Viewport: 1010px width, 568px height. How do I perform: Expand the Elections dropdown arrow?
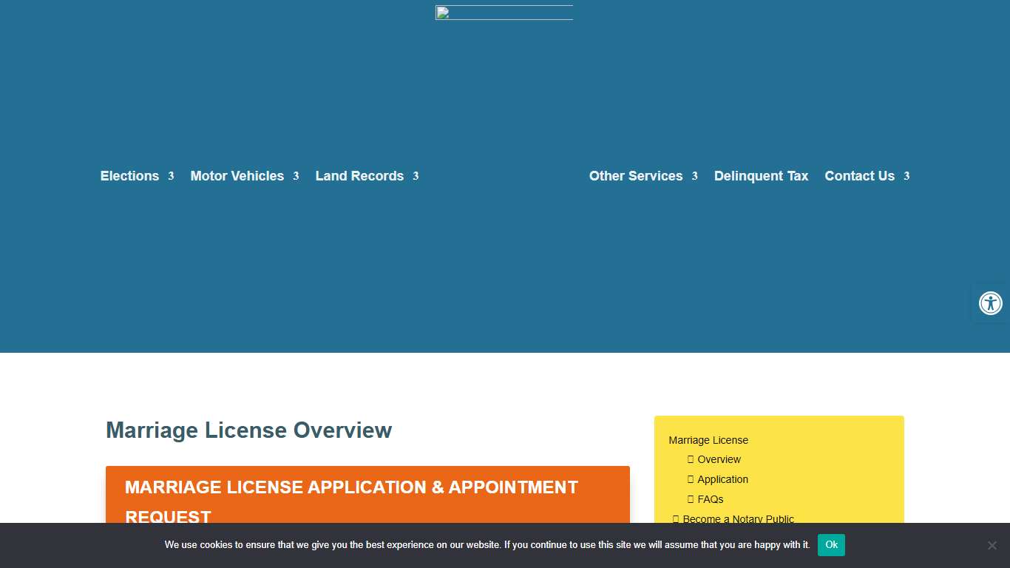171,176
